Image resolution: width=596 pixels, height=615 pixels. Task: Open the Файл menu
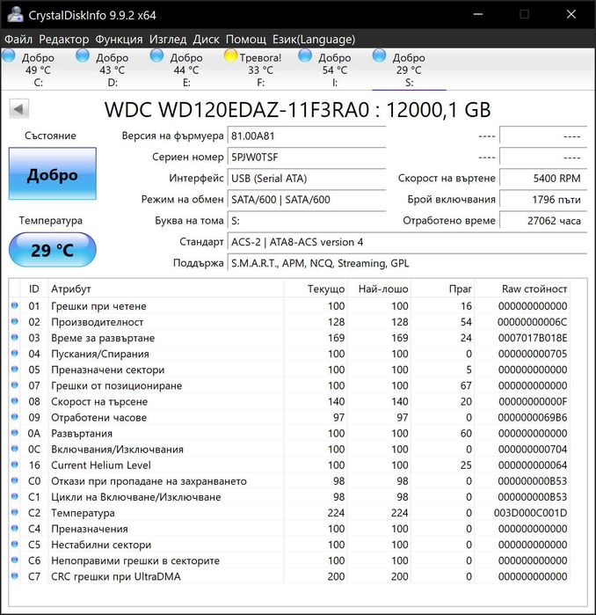(18, 40)
